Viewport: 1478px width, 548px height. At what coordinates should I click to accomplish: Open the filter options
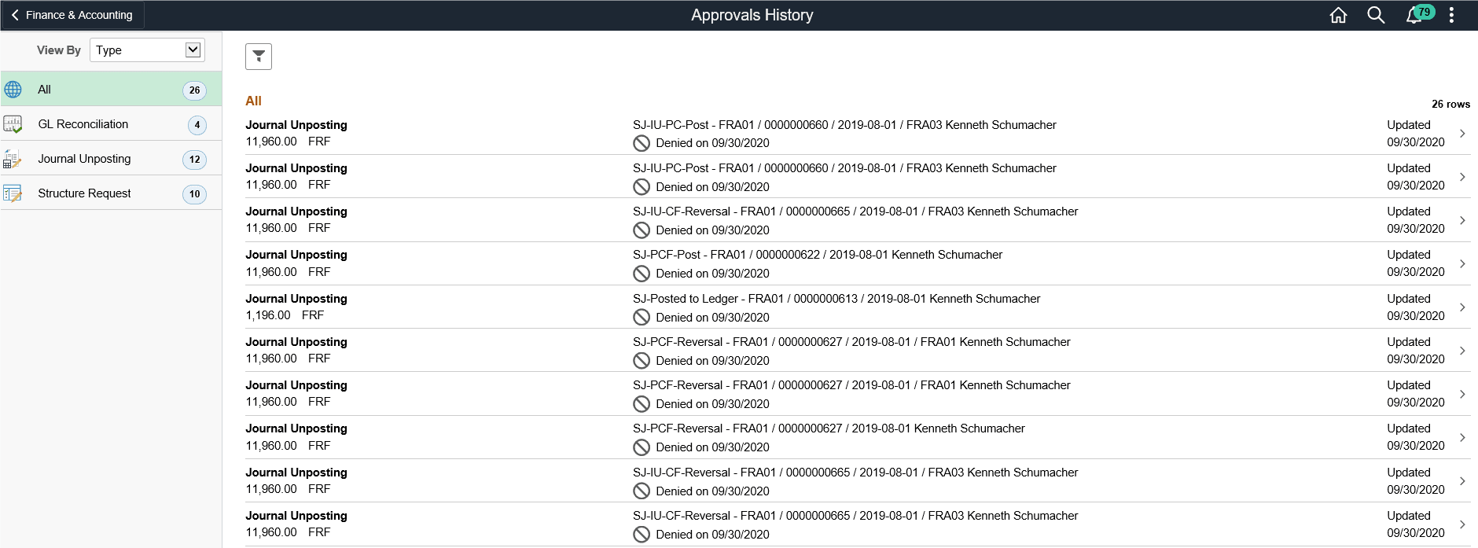[258, 56]
